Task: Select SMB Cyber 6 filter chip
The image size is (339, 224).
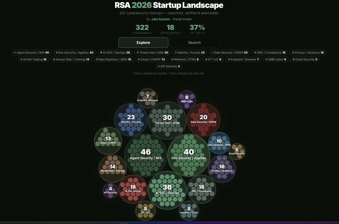Action: tap(276, 60)
